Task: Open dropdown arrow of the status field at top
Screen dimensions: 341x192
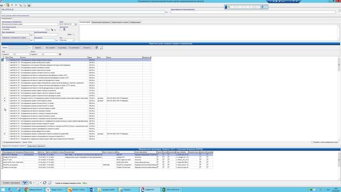Action: (x=167, y=12)
